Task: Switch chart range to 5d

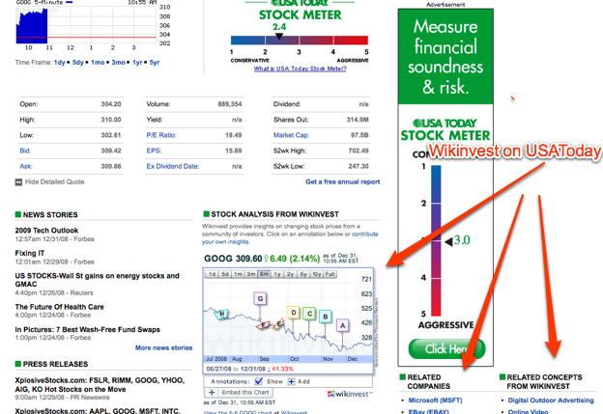Action: [x=225, y=274]
